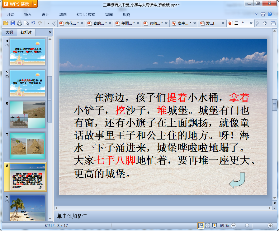279x231 pixels.
Task: Open the quick access toolbar dropdown arrow
Action: (48, 23)
